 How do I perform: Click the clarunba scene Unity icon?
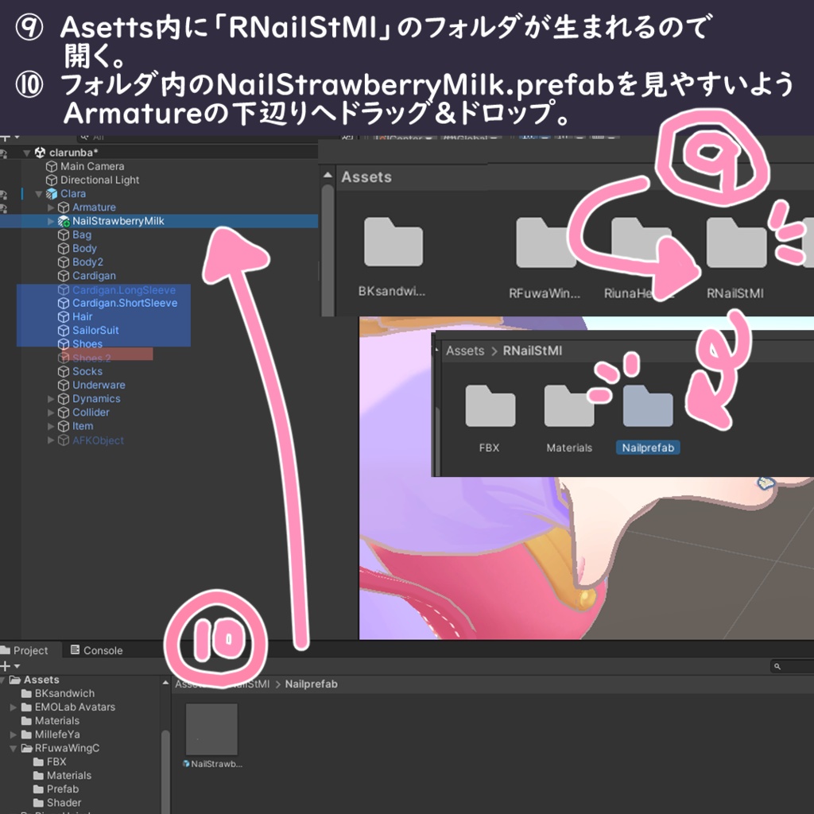coord(40,152)
